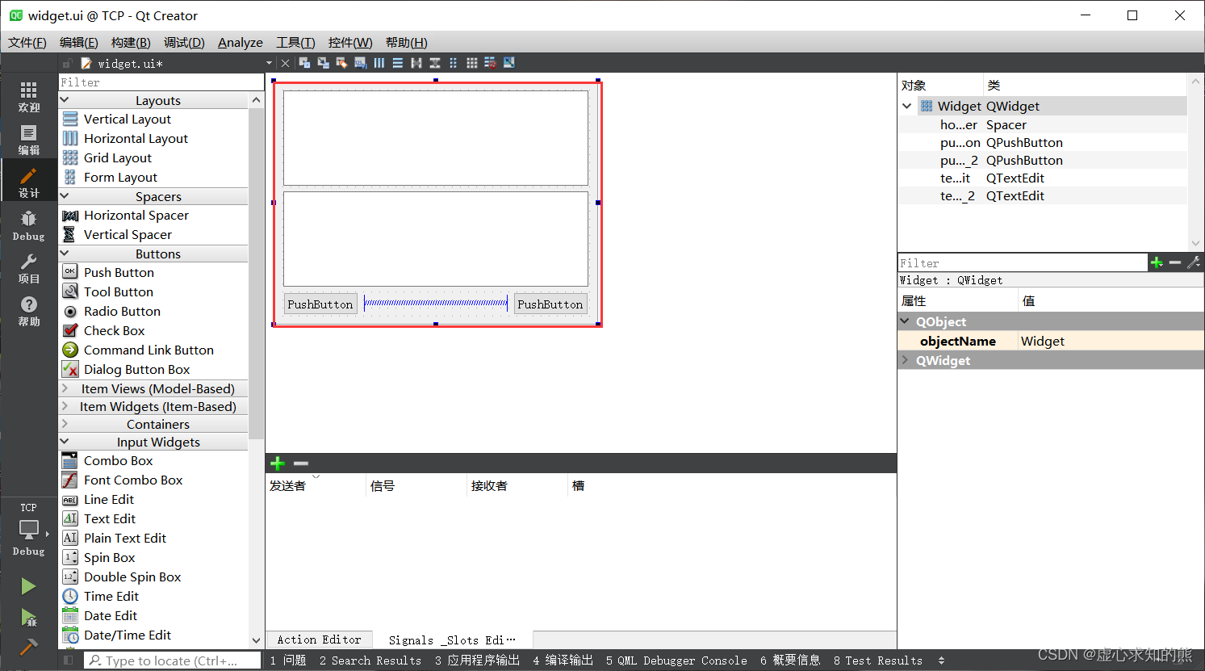Collapse Widget node in object tree
The image size is (1205, 671).
click(x=907, y=106)
